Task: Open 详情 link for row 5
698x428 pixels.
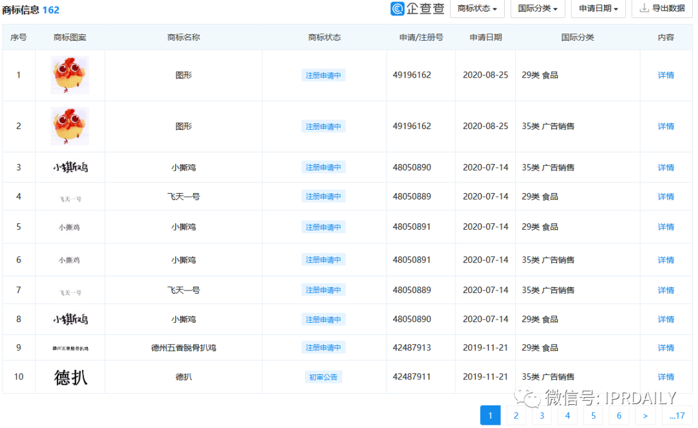Action: tap(666, 227)
